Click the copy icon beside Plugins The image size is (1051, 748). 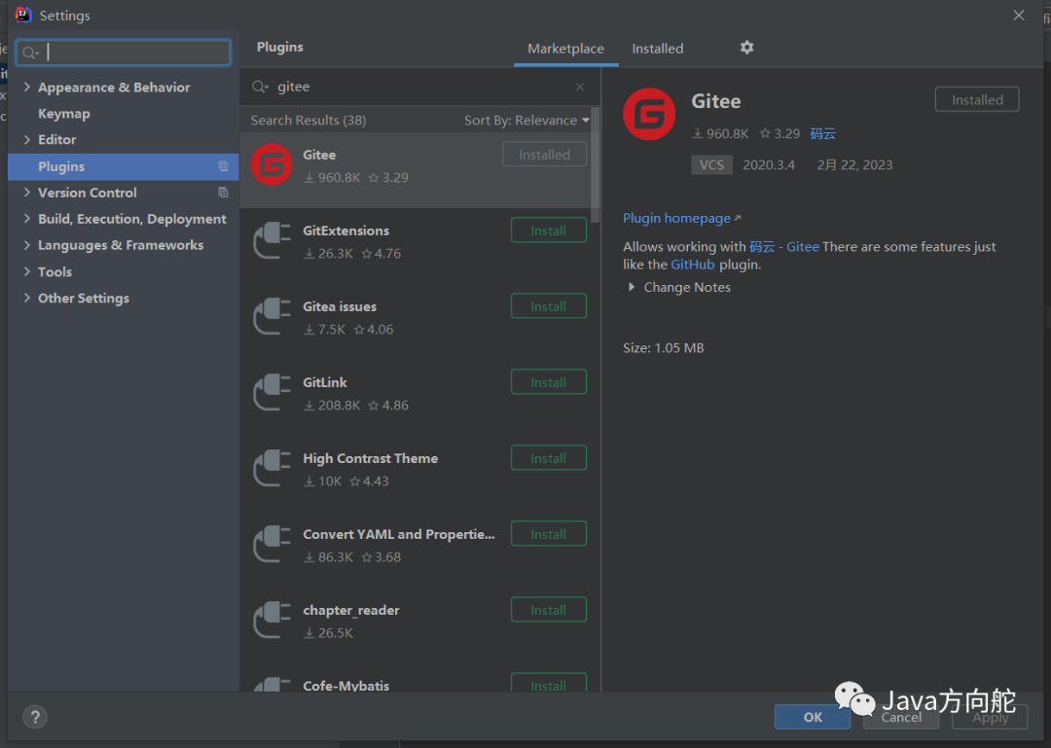click(223, 166)
